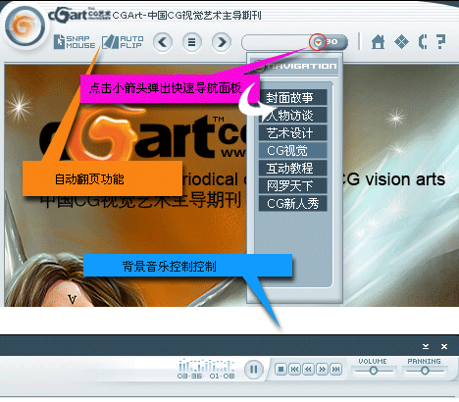Select CG视觉 in navigation panel

point(293,151)
